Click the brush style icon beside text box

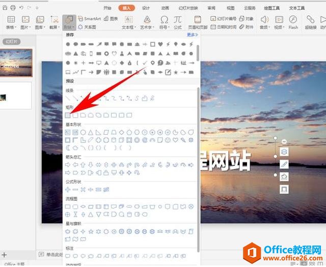point(284,164)
